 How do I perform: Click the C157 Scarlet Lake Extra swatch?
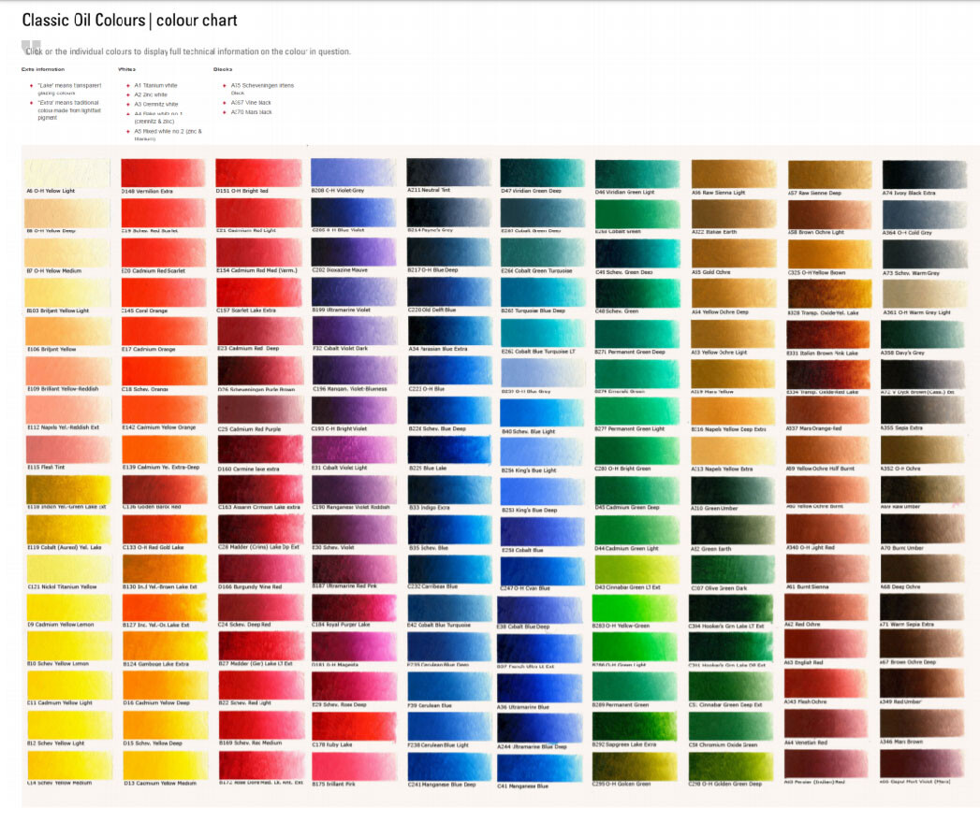(x=258, y=292)
